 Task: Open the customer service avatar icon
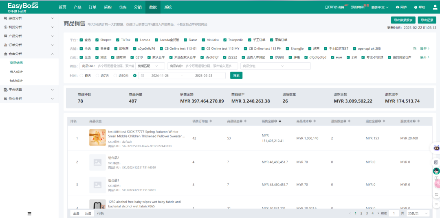[436, 171]
